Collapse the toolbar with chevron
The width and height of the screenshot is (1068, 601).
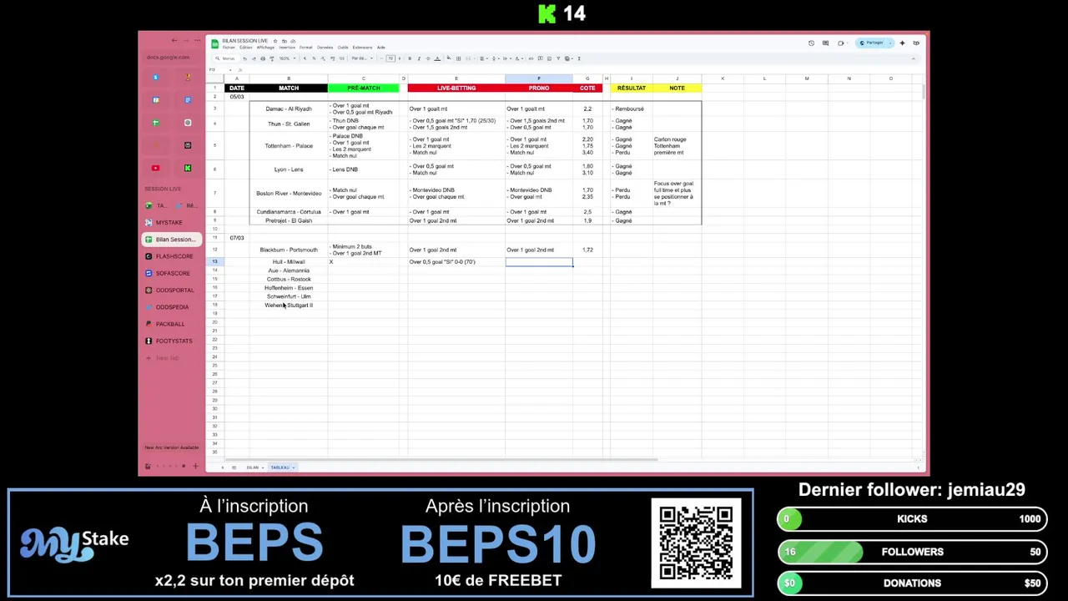914,58
